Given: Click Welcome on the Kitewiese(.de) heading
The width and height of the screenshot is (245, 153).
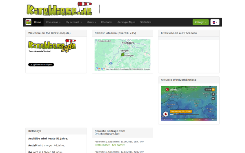Looking at the screenshot, I should [x=49, y=33].
